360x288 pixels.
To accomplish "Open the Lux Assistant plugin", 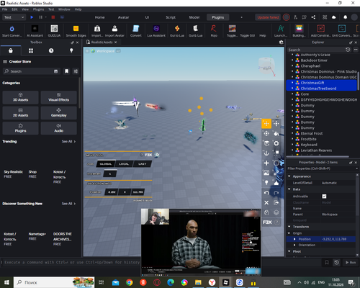I will click(156, 31).
